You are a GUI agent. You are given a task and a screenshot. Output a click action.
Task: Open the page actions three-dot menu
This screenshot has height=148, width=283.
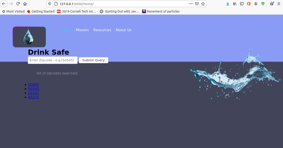pos(191,4)
